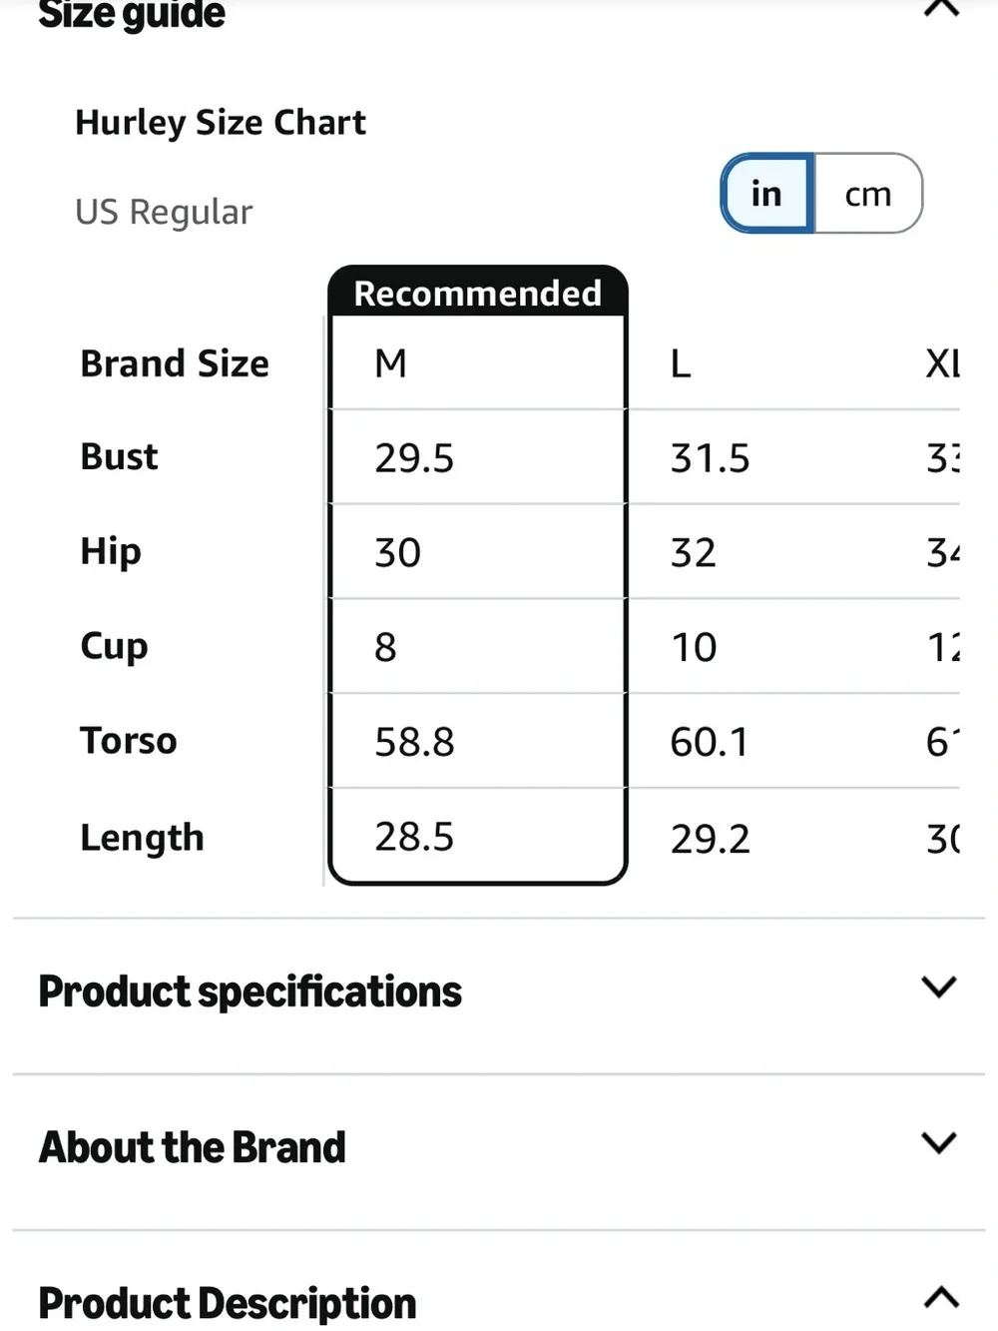Screen dimensions: 998x1331
Task: Tap the Brand Size row label
Action: tap(175, 363)
